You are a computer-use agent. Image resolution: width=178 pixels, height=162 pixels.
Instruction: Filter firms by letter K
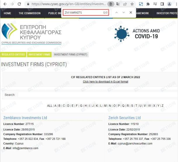point(97,106)
